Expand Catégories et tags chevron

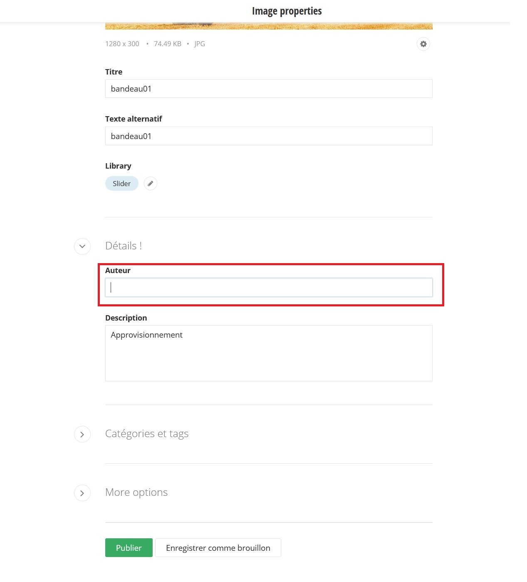click(82, 434)
